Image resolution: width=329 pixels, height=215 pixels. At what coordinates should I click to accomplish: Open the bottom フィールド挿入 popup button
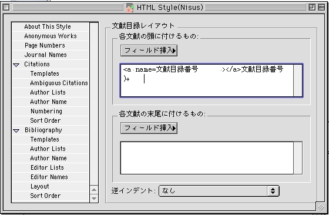point(149,128)
